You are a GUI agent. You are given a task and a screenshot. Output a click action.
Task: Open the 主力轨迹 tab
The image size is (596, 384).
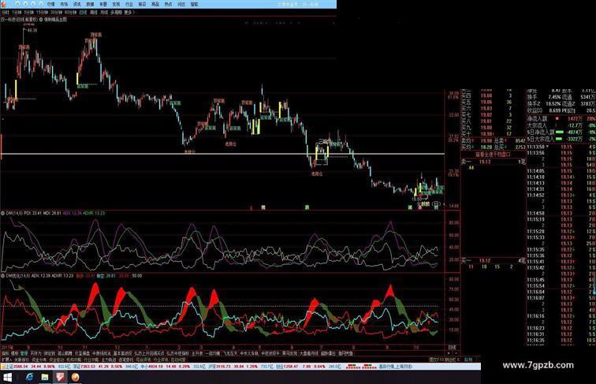click(108, 360)
